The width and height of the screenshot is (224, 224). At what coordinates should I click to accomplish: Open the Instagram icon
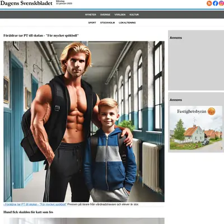coord(222,3)
